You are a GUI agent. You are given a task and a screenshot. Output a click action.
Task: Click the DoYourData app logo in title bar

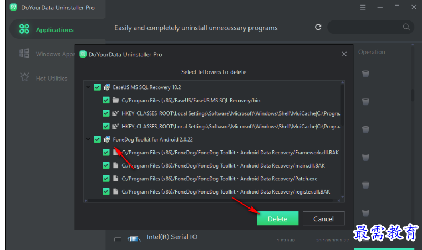pos(13,7)
